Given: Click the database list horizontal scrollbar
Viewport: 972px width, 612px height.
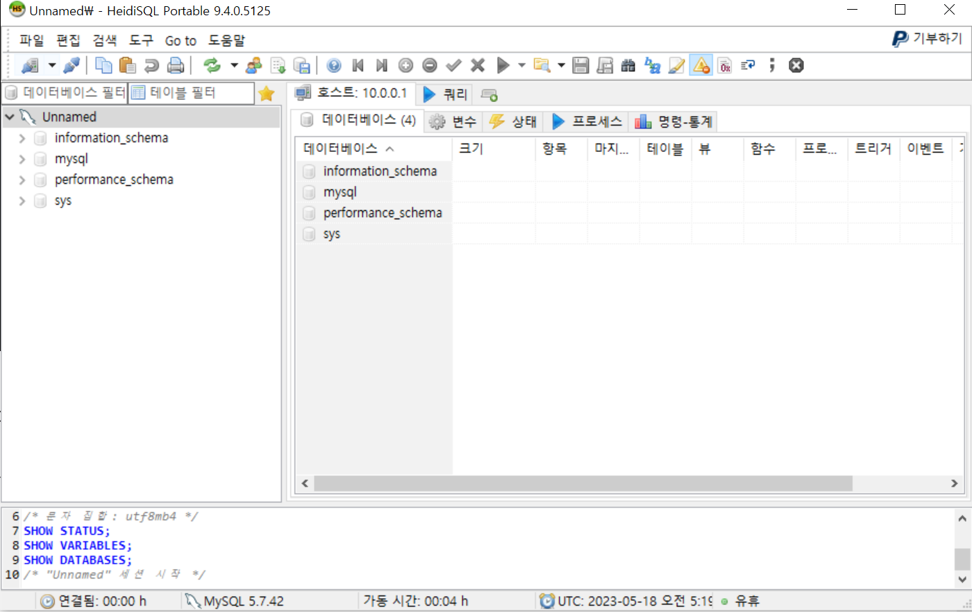Looking at the screenshot, I should tap(583, 484).
